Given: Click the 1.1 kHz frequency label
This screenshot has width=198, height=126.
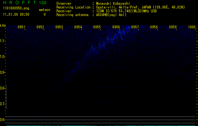Looking at the screenshot, I should click(x=3, y=41).
